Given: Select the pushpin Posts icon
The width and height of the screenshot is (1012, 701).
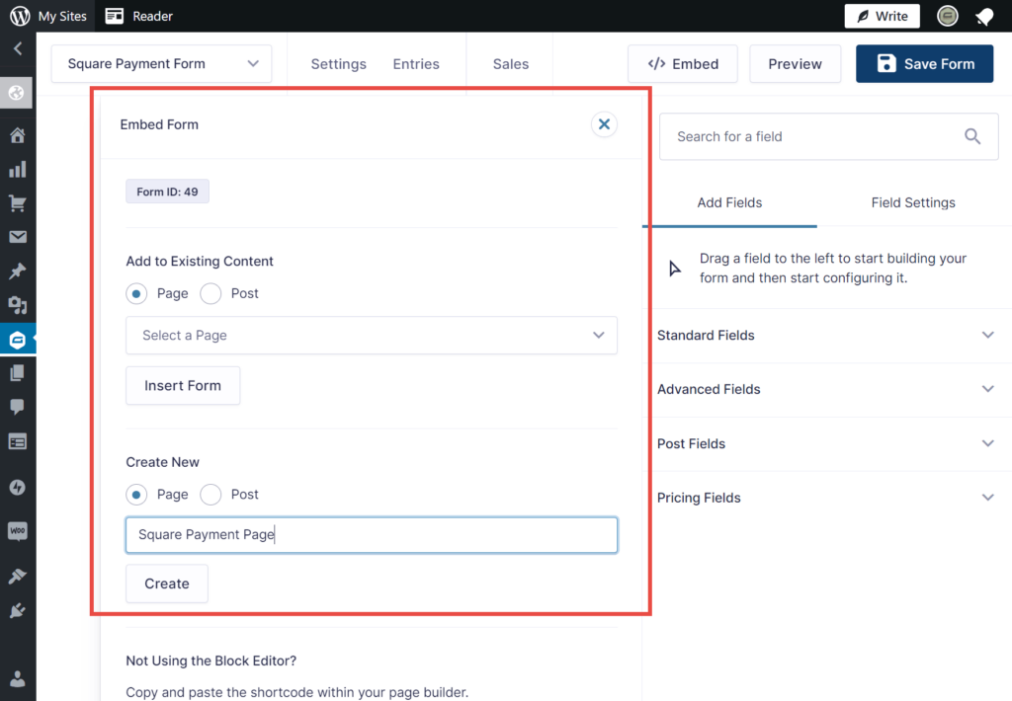Looking at the screenshot, I should [x=17, y=271].
